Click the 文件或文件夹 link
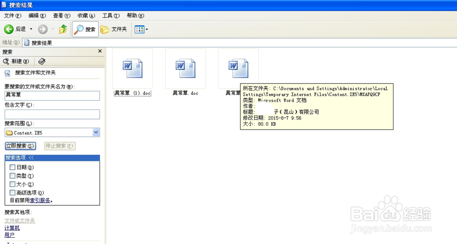Image resolution: width=457 pixels, height=244 pixels. [x=20, y=221]
